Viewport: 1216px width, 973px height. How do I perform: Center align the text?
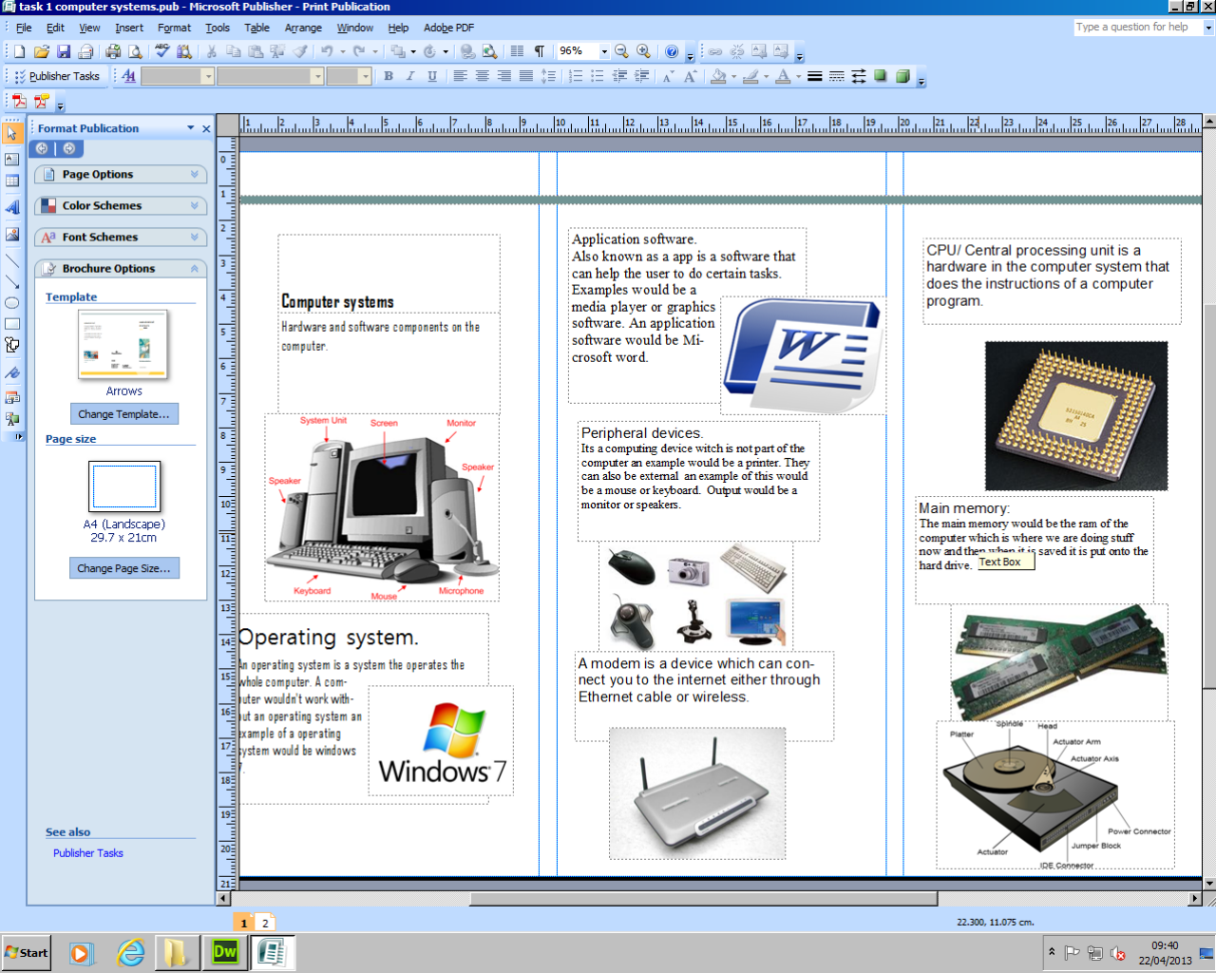(x=482, y=76)
